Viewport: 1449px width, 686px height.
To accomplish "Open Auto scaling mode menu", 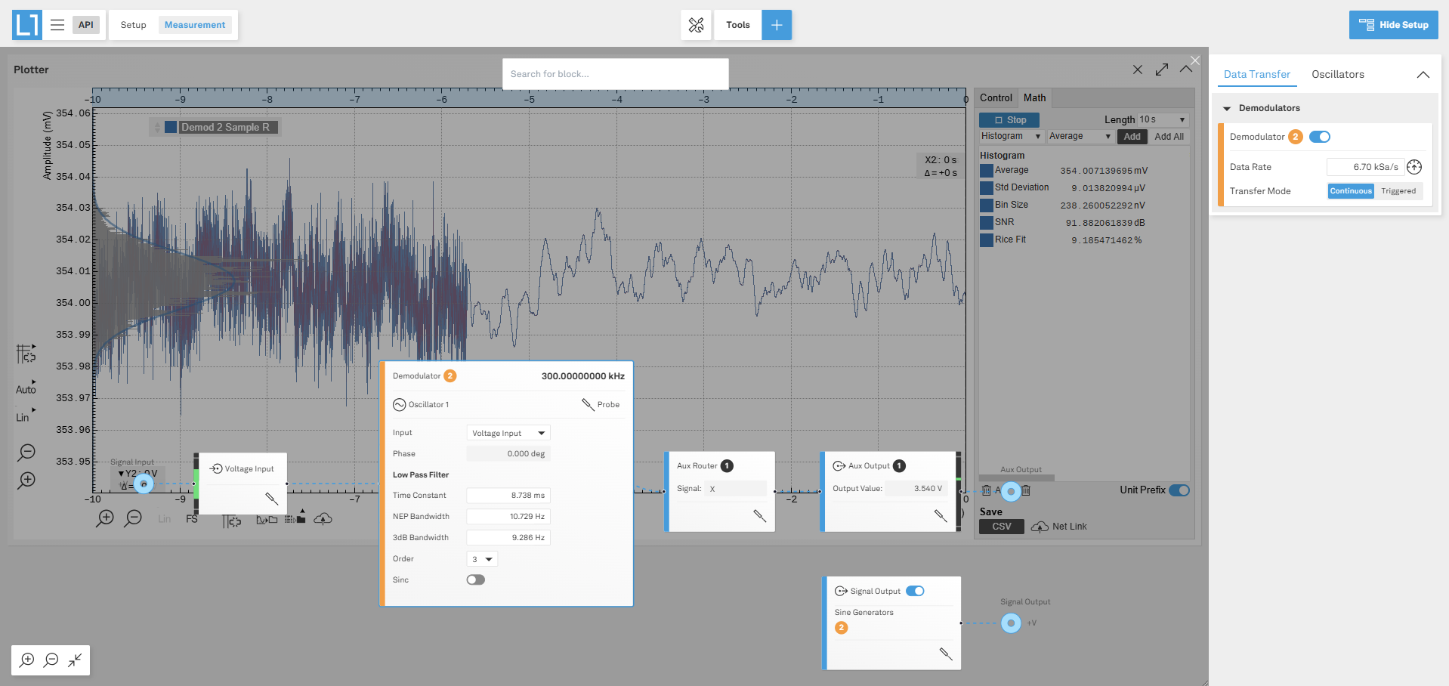I will (x=26, y=388).
